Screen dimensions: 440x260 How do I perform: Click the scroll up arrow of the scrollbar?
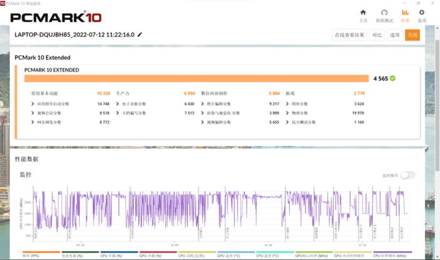(x=437, y=28)
